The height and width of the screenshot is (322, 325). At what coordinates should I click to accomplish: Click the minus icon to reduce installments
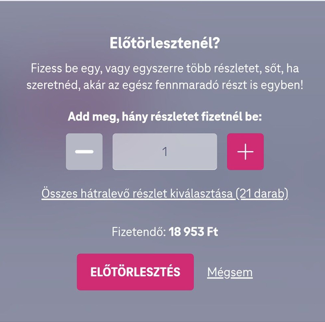coord(84,151)
